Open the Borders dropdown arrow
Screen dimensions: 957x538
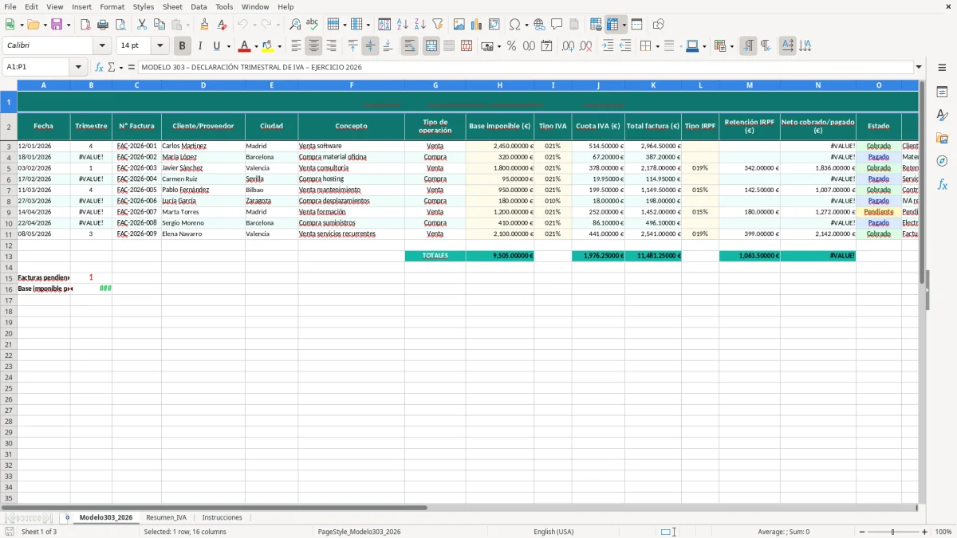point(656,46)
